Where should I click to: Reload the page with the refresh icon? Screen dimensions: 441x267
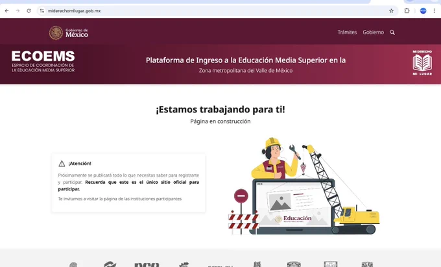tap(29, 10)
